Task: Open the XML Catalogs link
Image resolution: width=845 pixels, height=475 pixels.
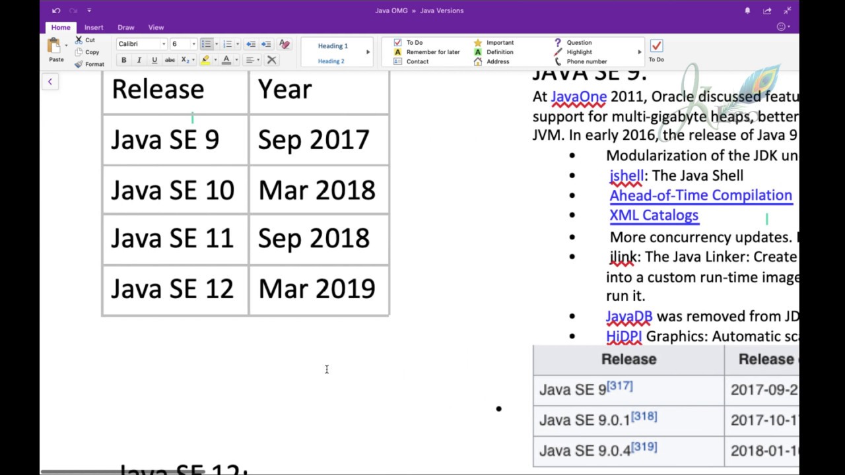Action: pyautogui.click(x=654, y=215)
